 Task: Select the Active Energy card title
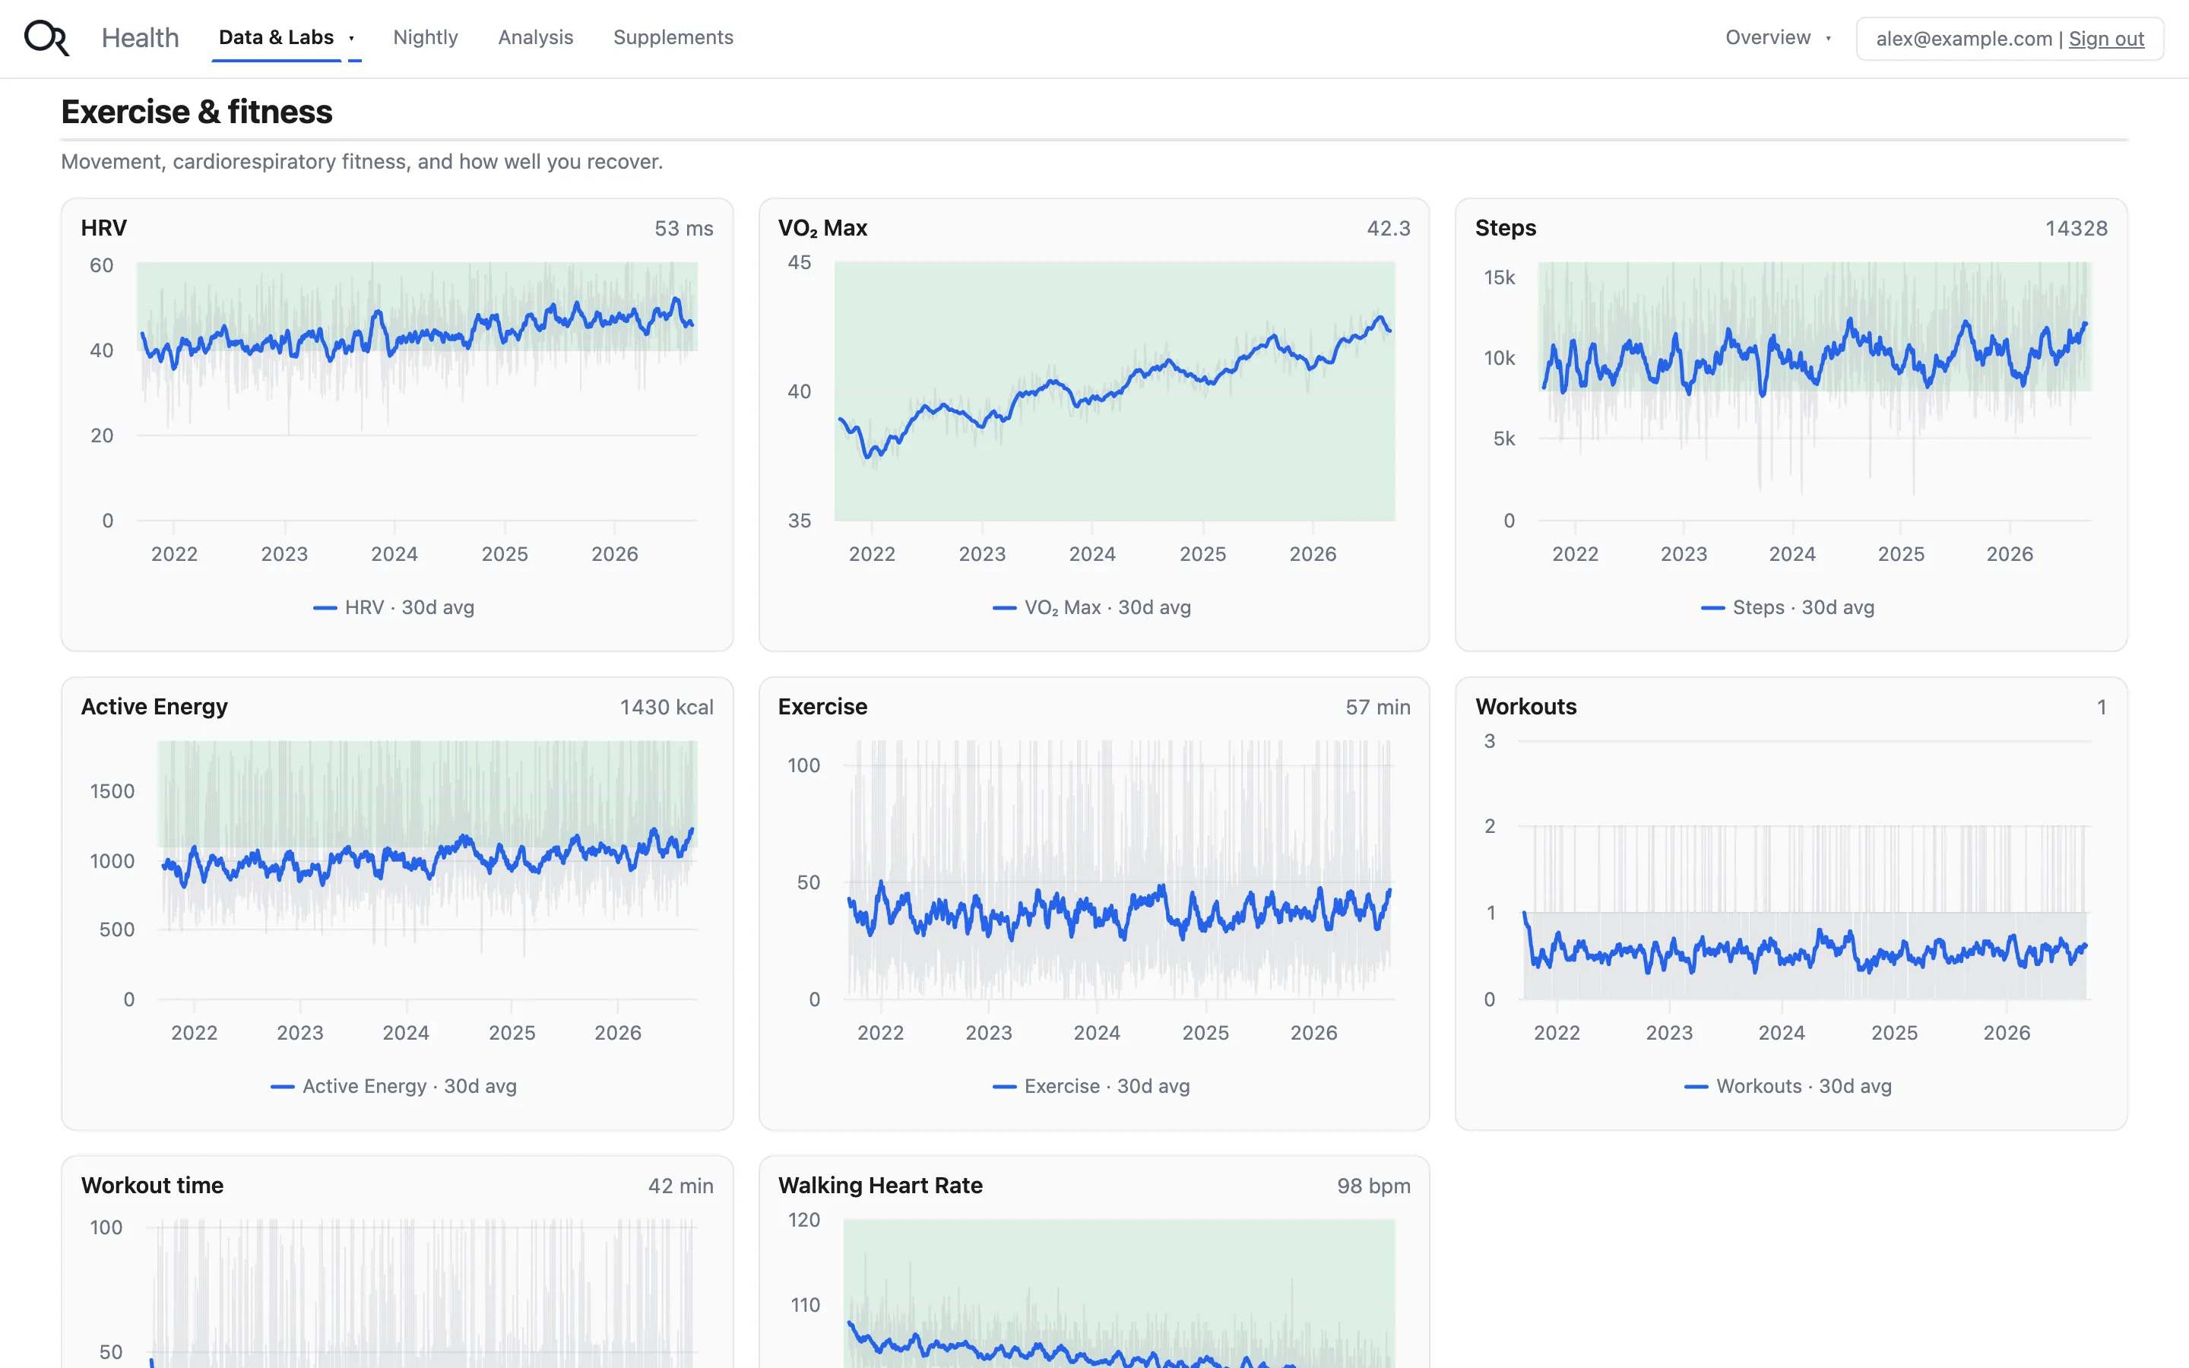click(x=155, y=707)
